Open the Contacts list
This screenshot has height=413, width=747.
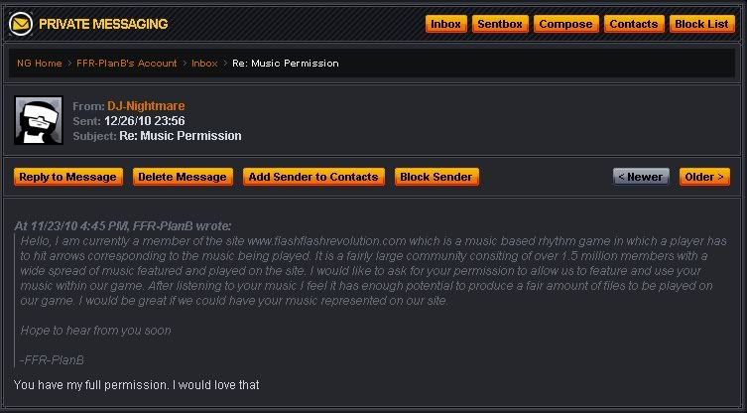click(633, 24)
